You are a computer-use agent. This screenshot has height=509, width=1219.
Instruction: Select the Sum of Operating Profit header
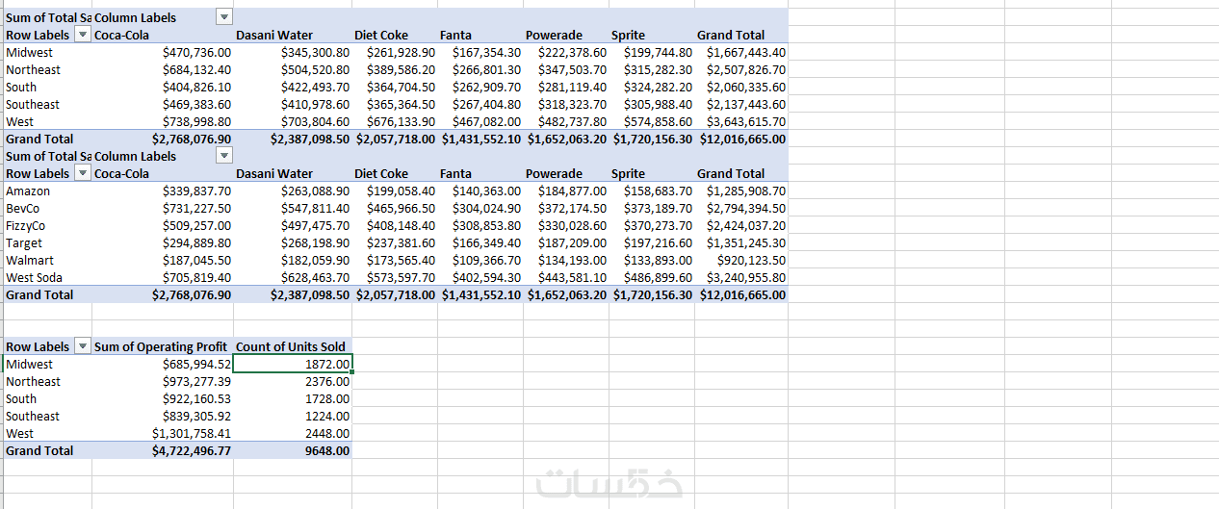161,346
